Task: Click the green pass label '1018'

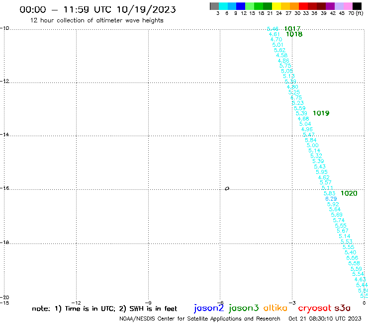Action: tap(294, 34)
